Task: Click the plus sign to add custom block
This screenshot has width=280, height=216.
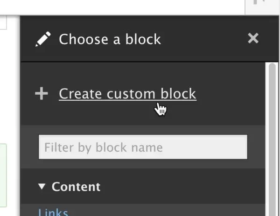Action: pyautogui.click(x=42, y=94)
